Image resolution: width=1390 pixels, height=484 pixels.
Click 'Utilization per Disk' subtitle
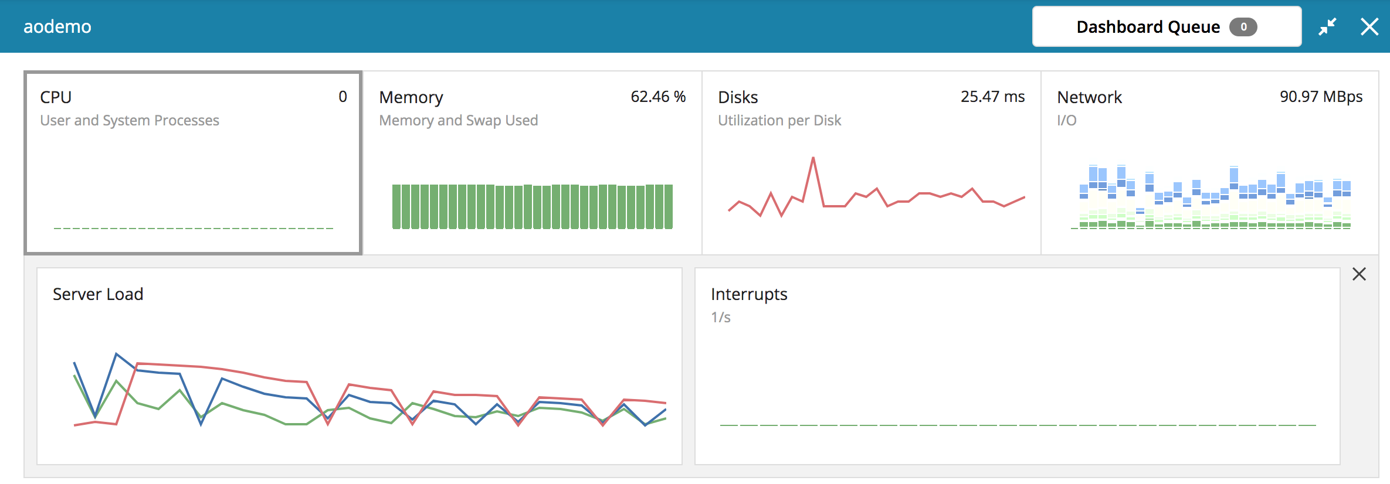[779, 120]
